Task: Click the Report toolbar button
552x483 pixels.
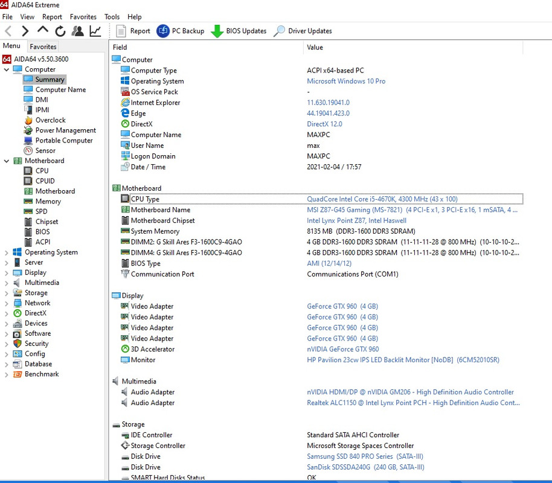Action: point(133,31)
